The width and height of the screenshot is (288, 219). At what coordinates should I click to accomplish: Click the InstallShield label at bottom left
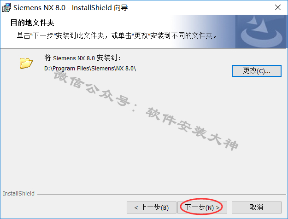[18, 194]
